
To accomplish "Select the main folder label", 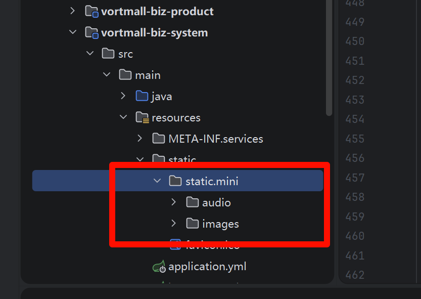I will tap(148, 75).
